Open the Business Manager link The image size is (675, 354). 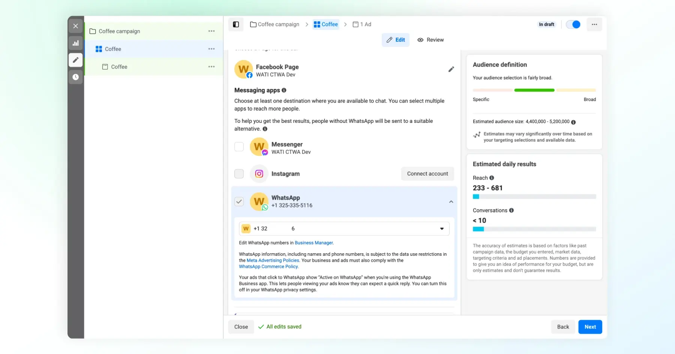pos(314,243)
